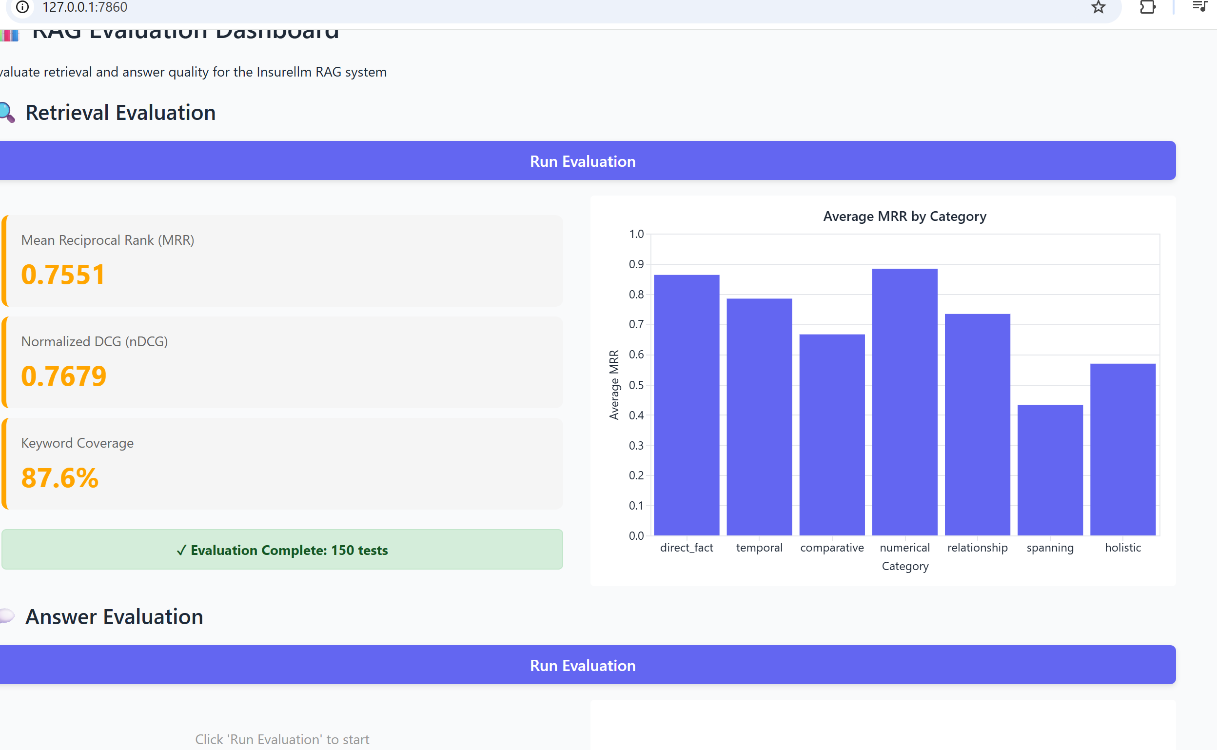Open the browser extensions puzzle icon

coord(1147,7)
